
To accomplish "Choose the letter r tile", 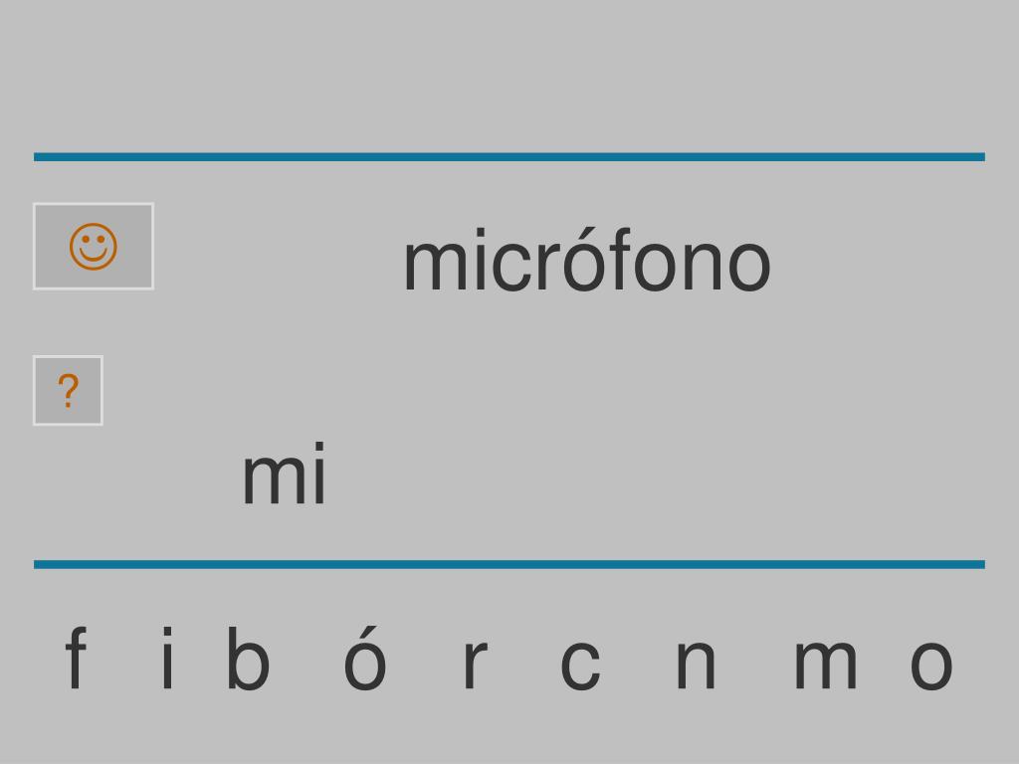I will click(x=474, y=664).
